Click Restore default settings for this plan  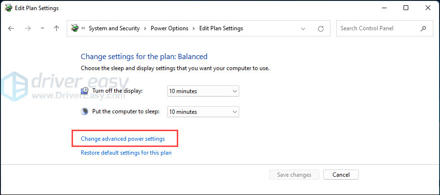[x=126, y=153]
